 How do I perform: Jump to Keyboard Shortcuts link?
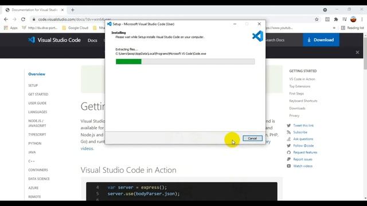(x=303, y=101)
